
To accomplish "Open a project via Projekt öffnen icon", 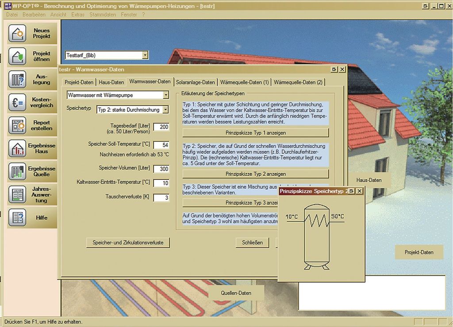I will (x=18, y=57).
